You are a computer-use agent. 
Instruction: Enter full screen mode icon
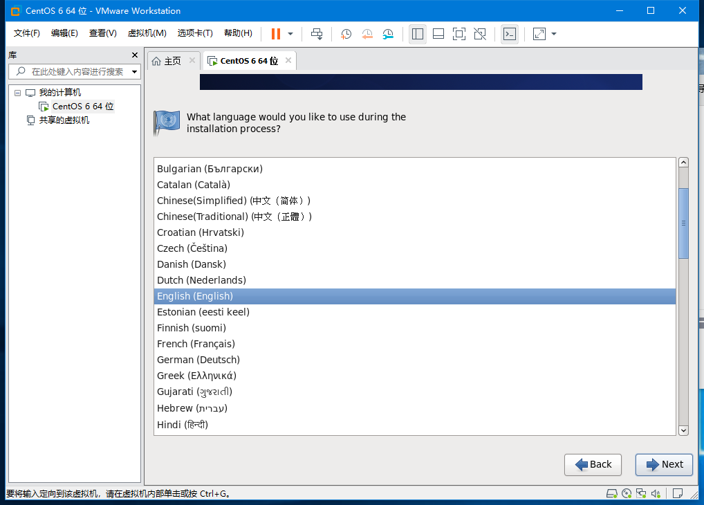(x=458, y=34)
